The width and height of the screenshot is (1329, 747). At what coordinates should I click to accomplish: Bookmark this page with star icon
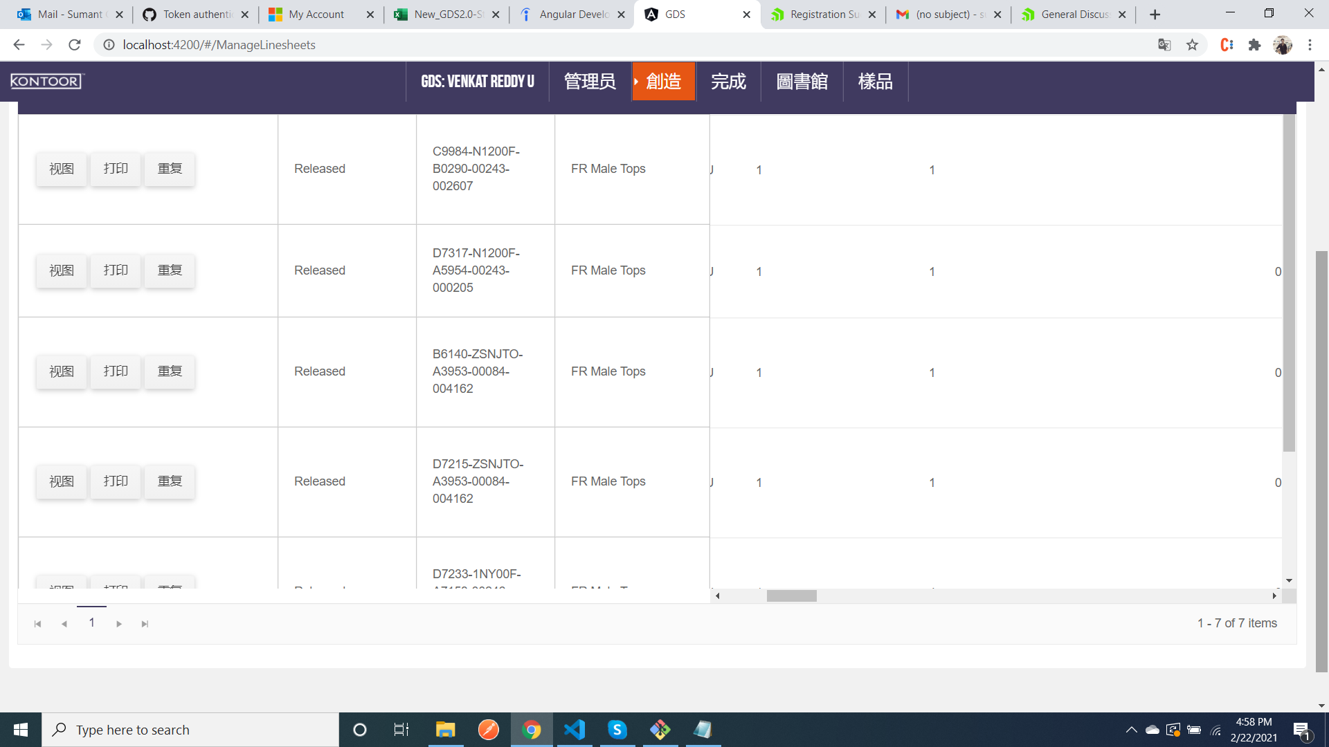[x=1192, y=45]
